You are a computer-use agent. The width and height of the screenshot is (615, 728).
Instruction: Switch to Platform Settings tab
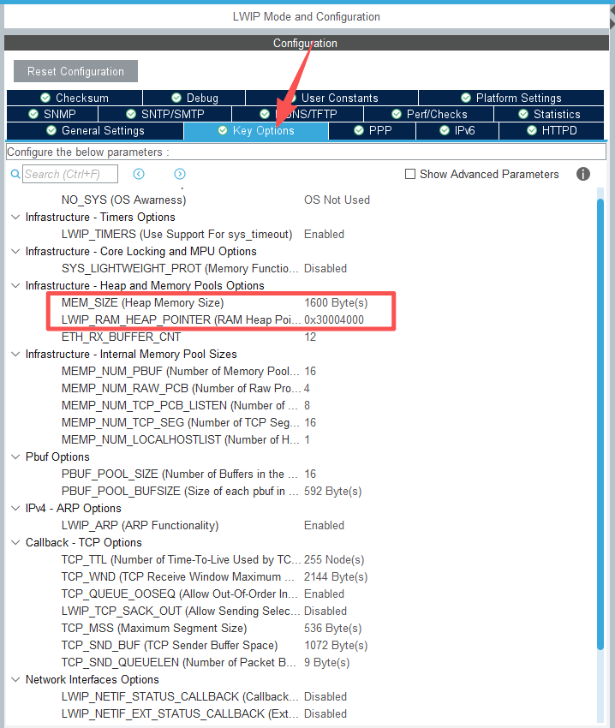pyautogui.click(x=511, y=98)
